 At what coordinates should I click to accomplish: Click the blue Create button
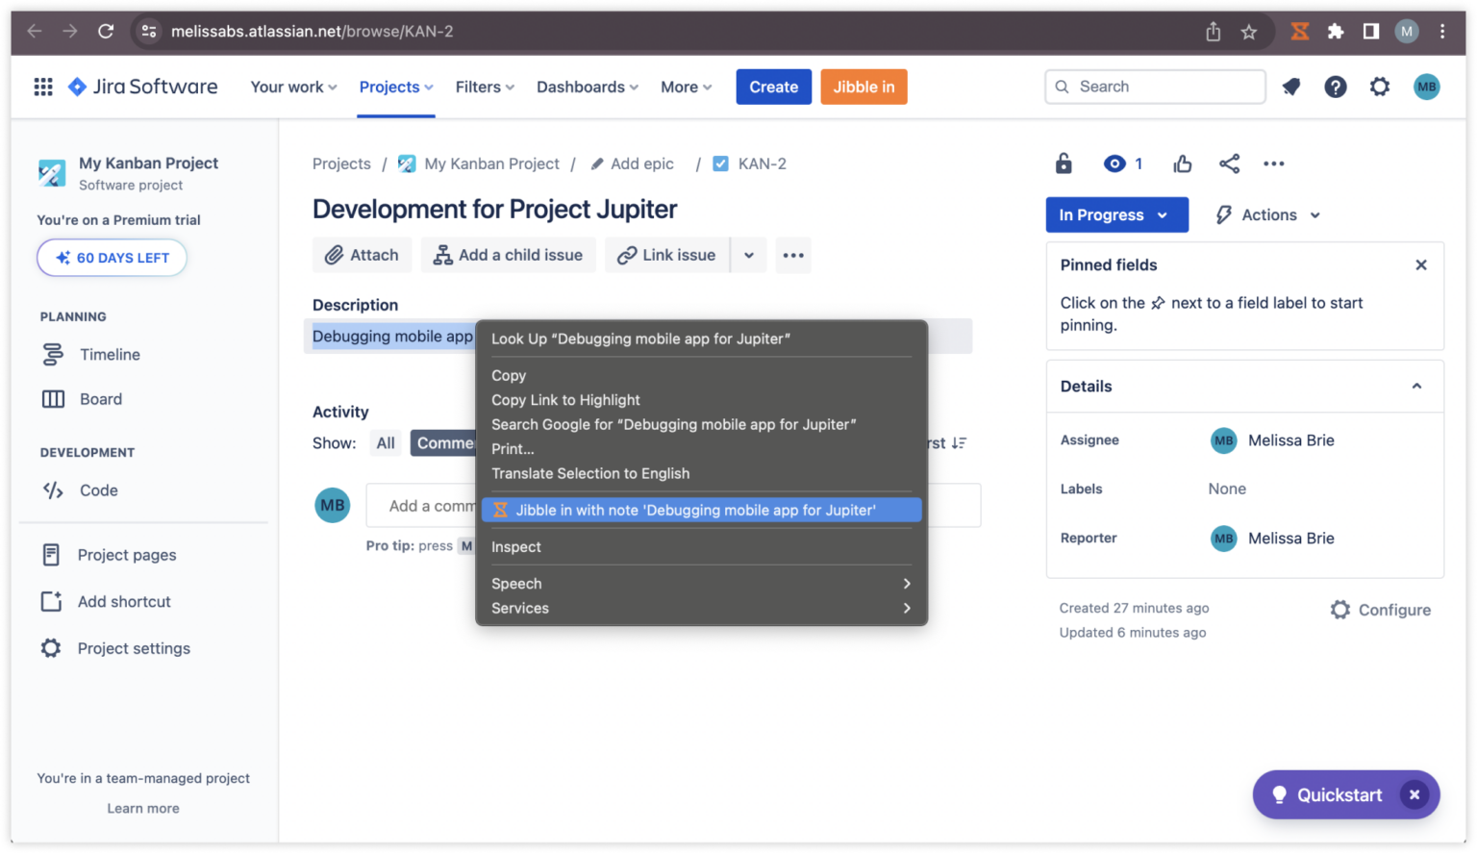click(773, 87)
